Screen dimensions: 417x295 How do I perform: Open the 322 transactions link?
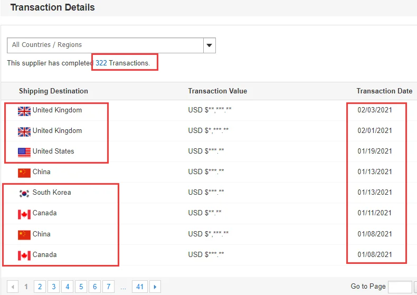point(101,63)
